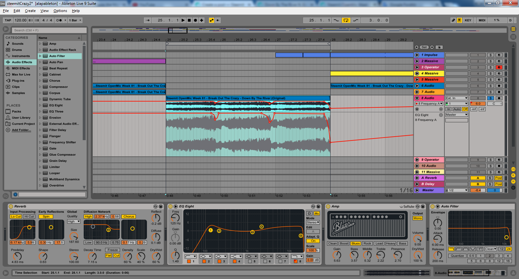Click the MIDI map mode button
Screen dimensions: 519x279
pyautogui.click(x=482, y=20)
